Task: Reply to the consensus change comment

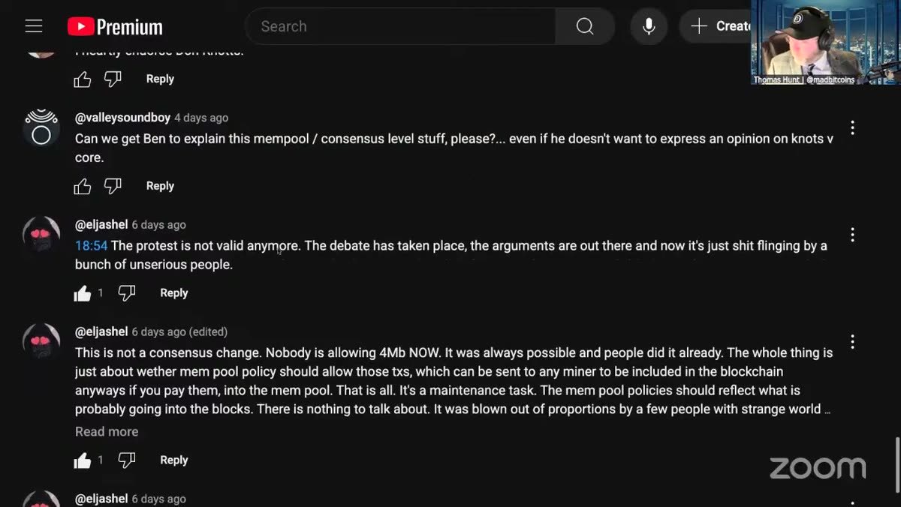Action: pyautogui.click(x=173, y=460)
